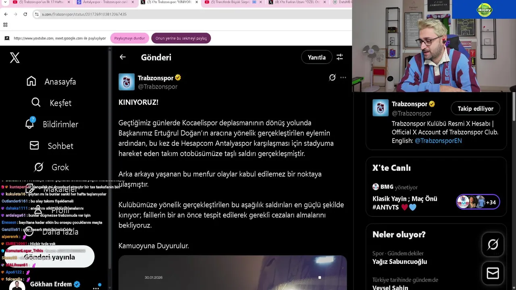This screenshot has height=290, width=516.
Task: Open tab search dropdown arrow
Action: point(4,2)
